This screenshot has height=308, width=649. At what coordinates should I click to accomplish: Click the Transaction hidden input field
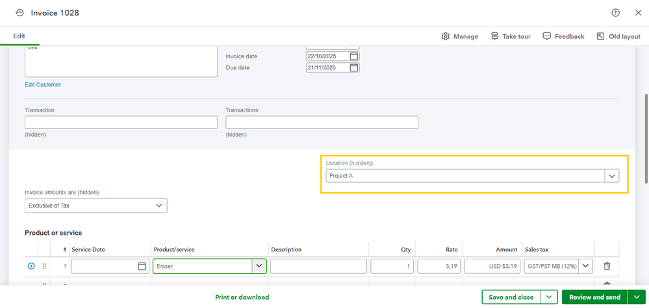(x=121, y=122)
